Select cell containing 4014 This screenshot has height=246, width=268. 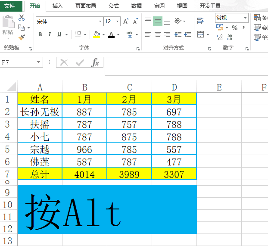coord(84,174)
